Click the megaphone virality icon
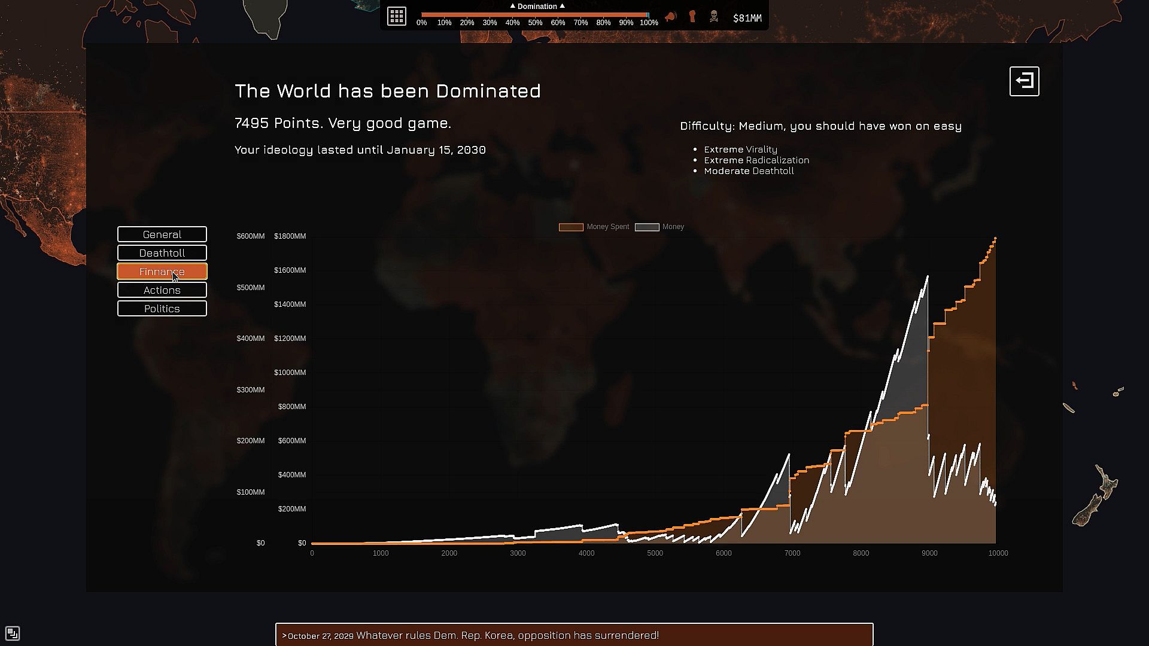Screen dimensions: 1149x646 point(671,17)
